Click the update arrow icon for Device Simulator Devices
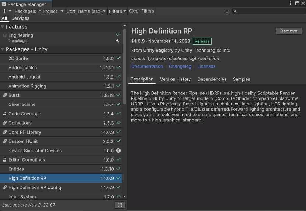 (118, 151)
